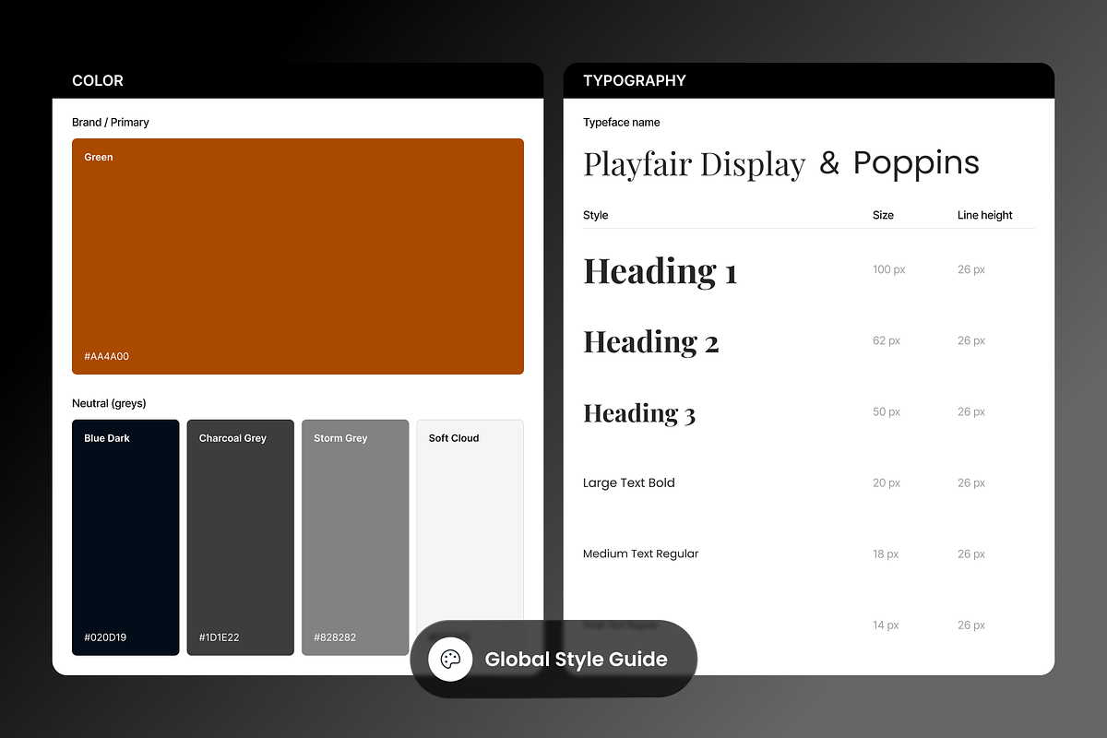The width and height of the screenshot is (1107, 738).
Task: Click the Playfair Display typeface name
Action: (695, 164)
